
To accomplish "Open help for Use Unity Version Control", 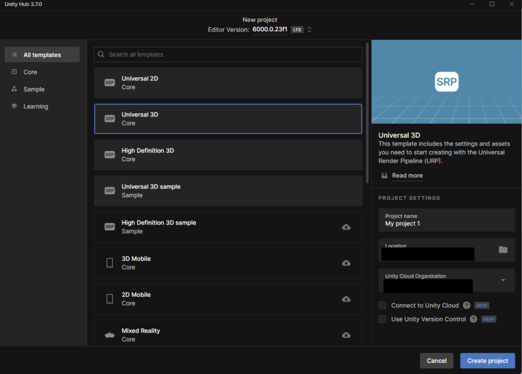I will click(x=474, y=319).
